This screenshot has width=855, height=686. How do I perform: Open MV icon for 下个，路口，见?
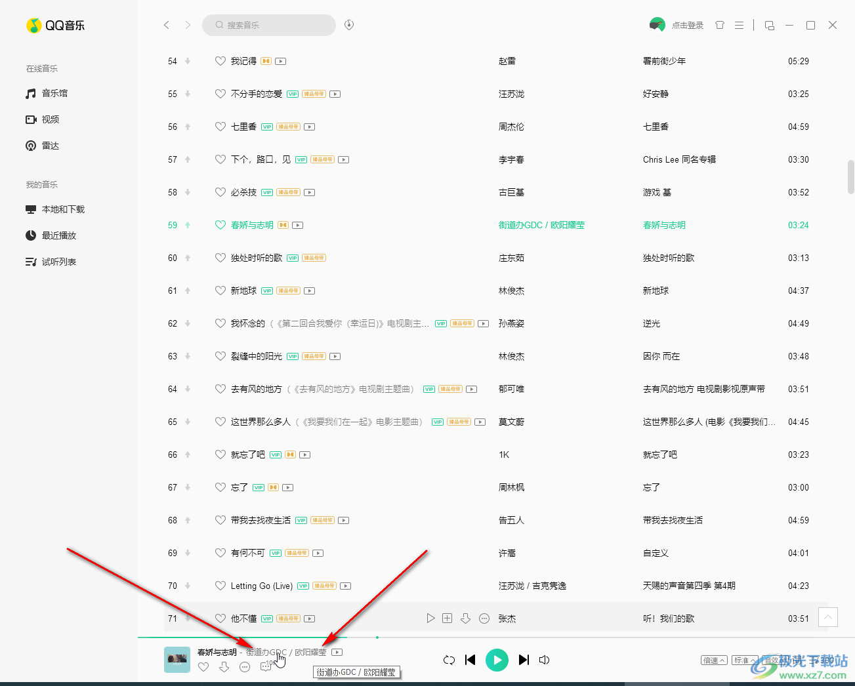tap(343, 159)
